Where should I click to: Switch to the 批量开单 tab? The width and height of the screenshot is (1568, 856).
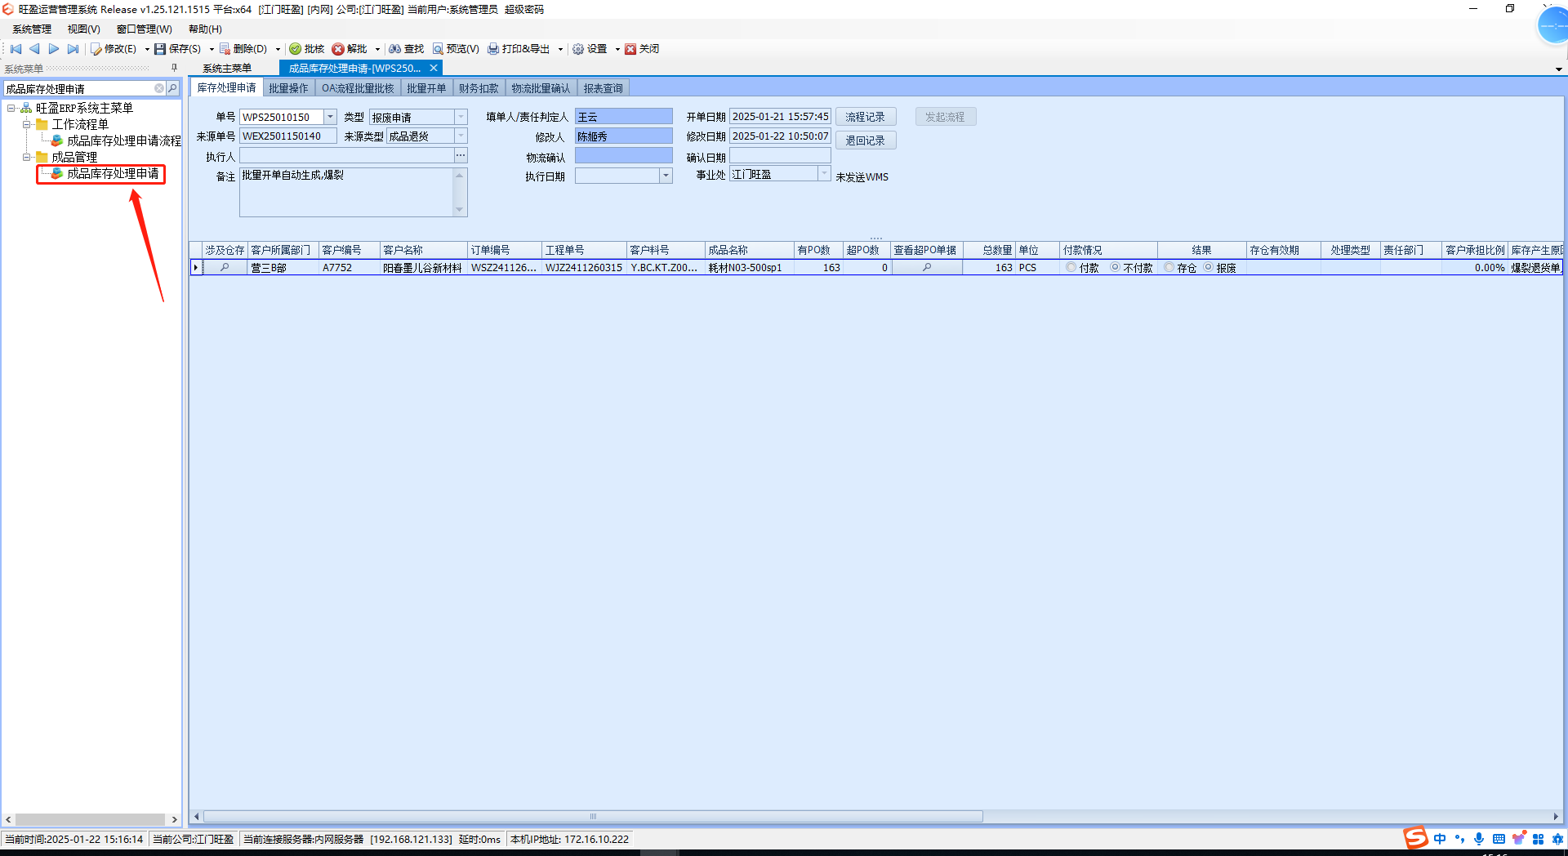426,88
